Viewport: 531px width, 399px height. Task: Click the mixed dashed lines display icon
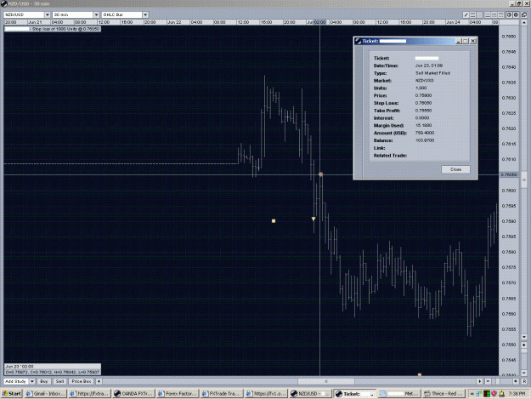pos(494,14)
